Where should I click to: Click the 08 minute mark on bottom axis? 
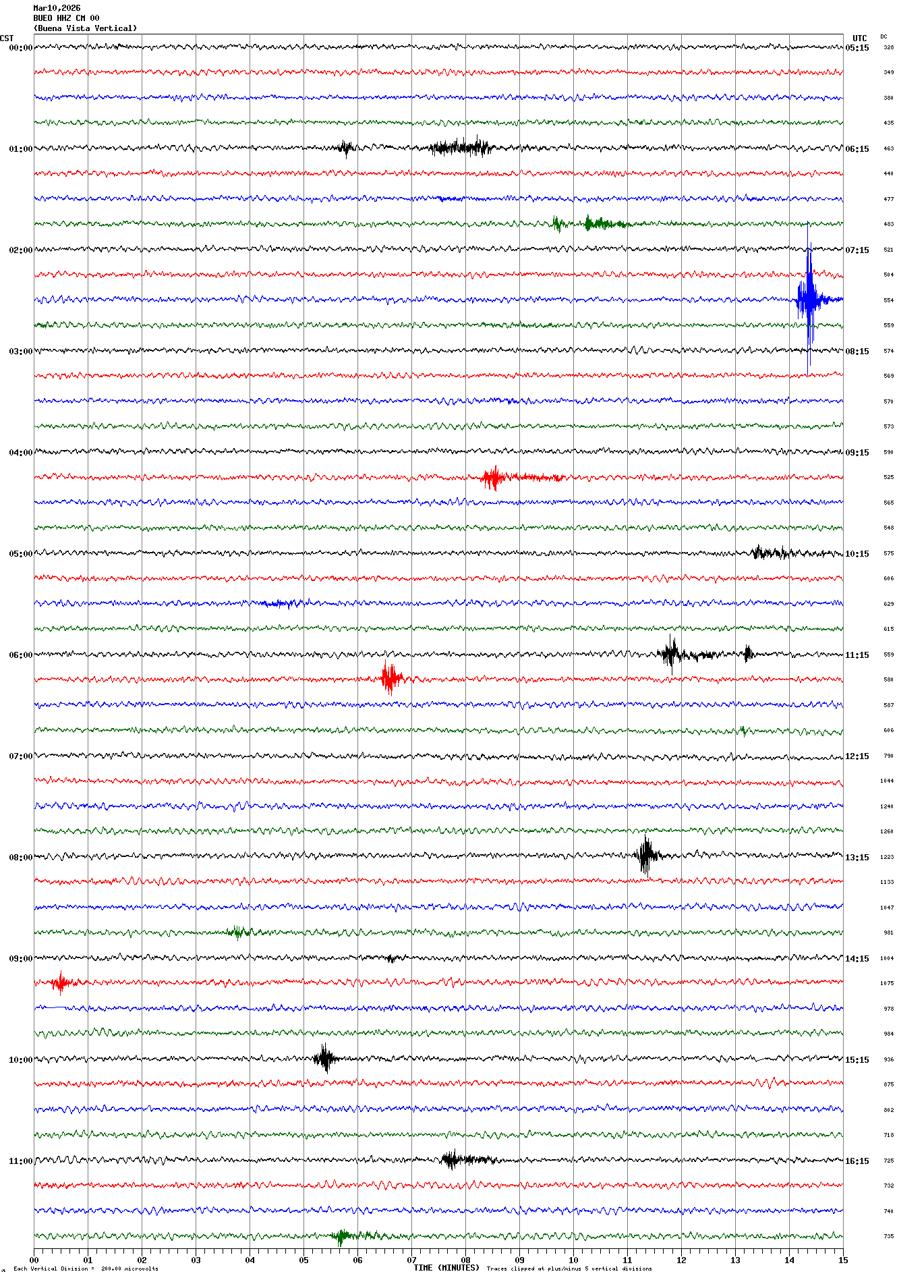click(x=465, y=1260)
